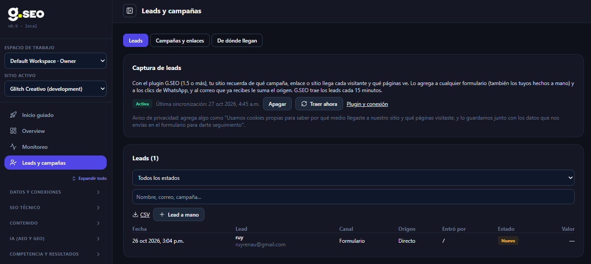
Task: Switch to the Campañas y enlaces tab
Action: [x=180, y=40]
